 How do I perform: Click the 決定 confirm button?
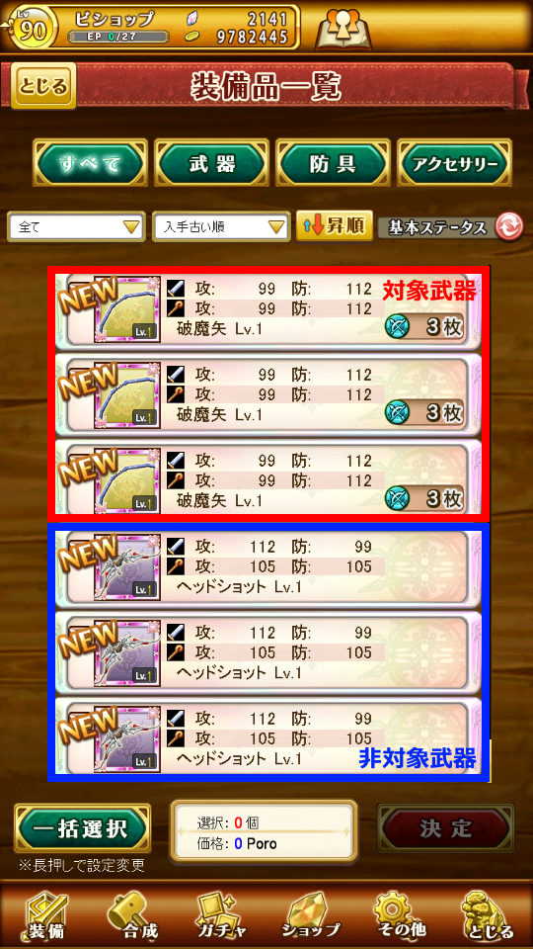[445, 828]
